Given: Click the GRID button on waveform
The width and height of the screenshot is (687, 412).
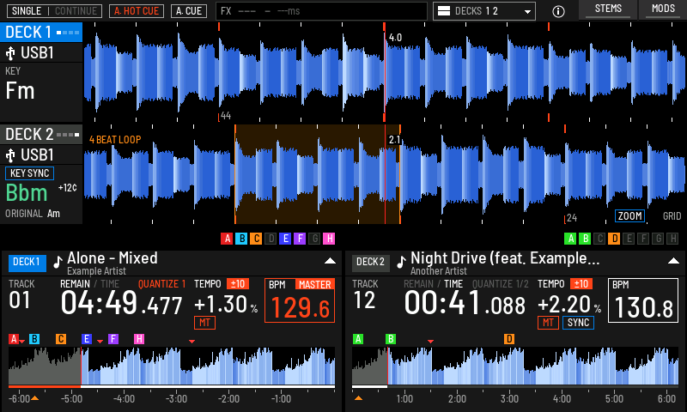Looking at the screenshot, I should [x=672, y=215].
